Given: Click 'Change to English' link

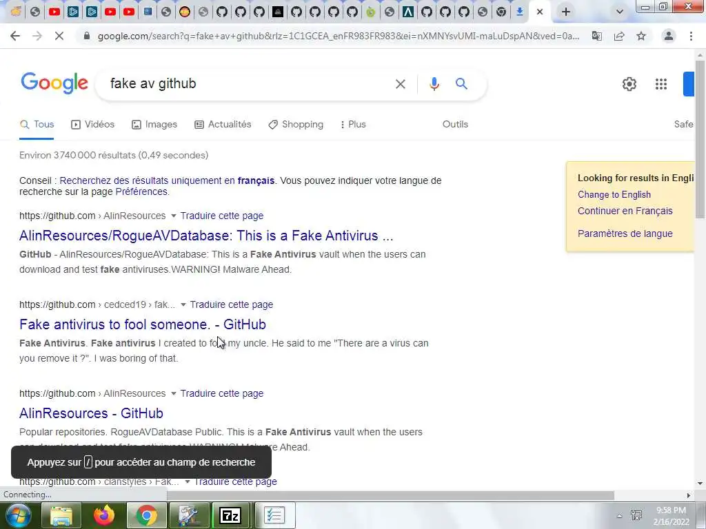Looking at the screenshot, I should [x=614, y=194].
